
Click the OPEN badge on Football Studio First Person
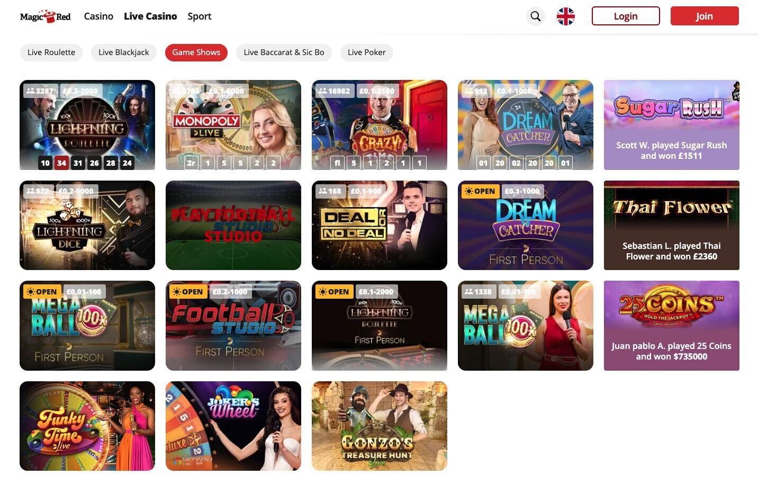(x=187, y=292)
